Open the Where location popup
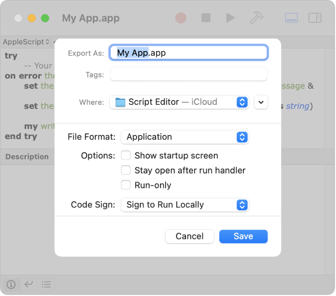336x296 pixels. coord(179,102)
